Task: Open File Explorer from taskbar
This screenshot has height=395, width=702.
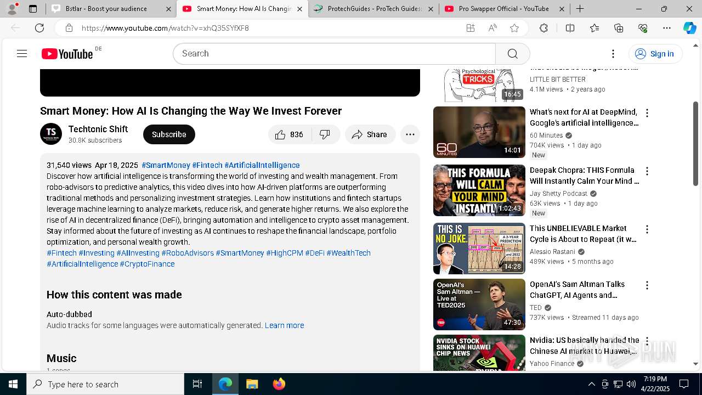Action: pos(252,384)
